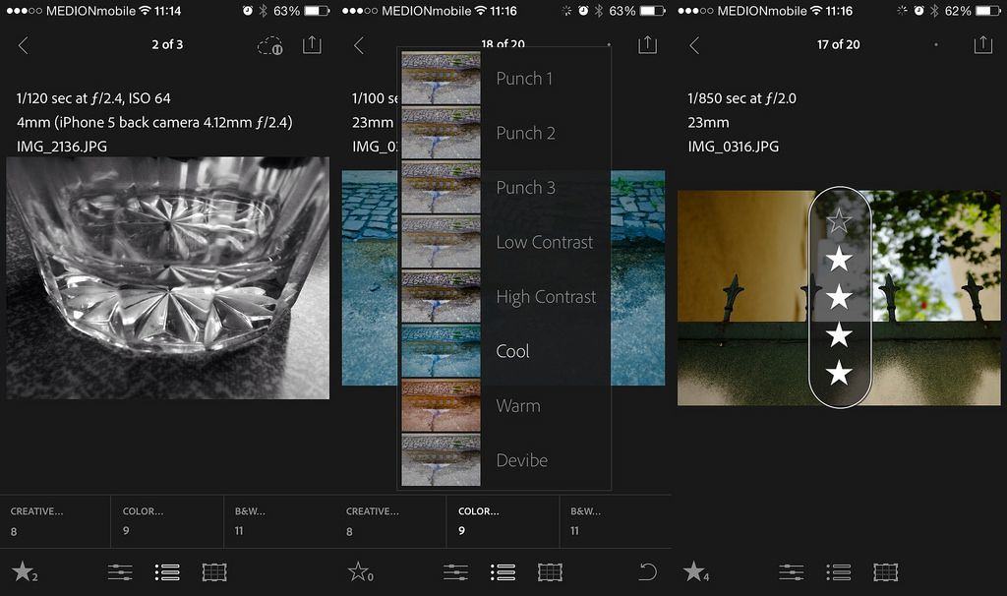The width and height of the screenshot is (1007, 596).
Task: Share photo IMG_2136.JPG via share icon
Action: 312,44
